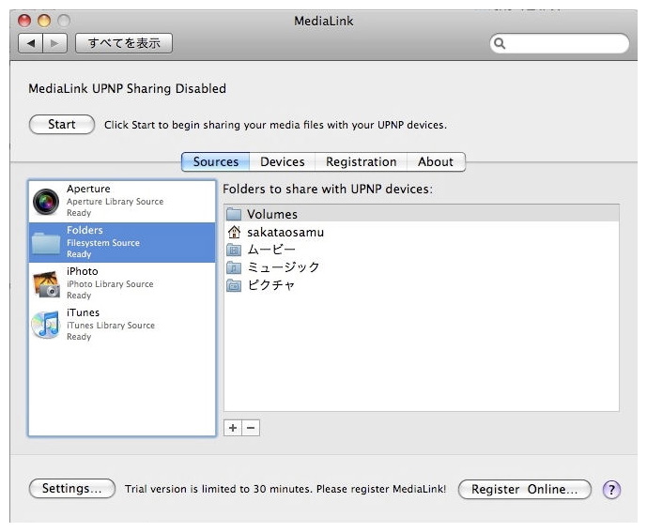
Task: Switch to the About tab
Action: pyautogui.click(x=436, y=161)
